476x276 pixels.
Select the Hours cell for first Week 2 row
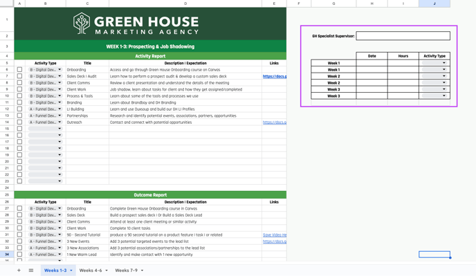click(x=403, y=76)
